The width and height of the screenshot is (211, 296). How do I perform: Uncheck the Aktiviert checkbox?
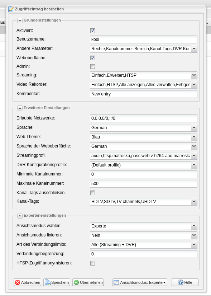click(x=92, y=30)
